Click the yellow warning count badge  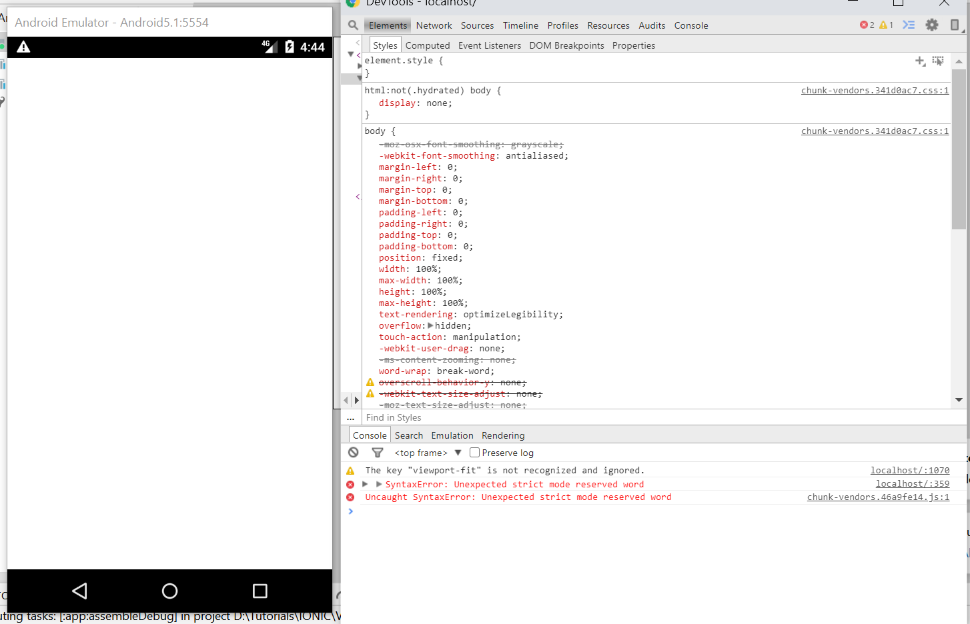(x=887, y=25)
